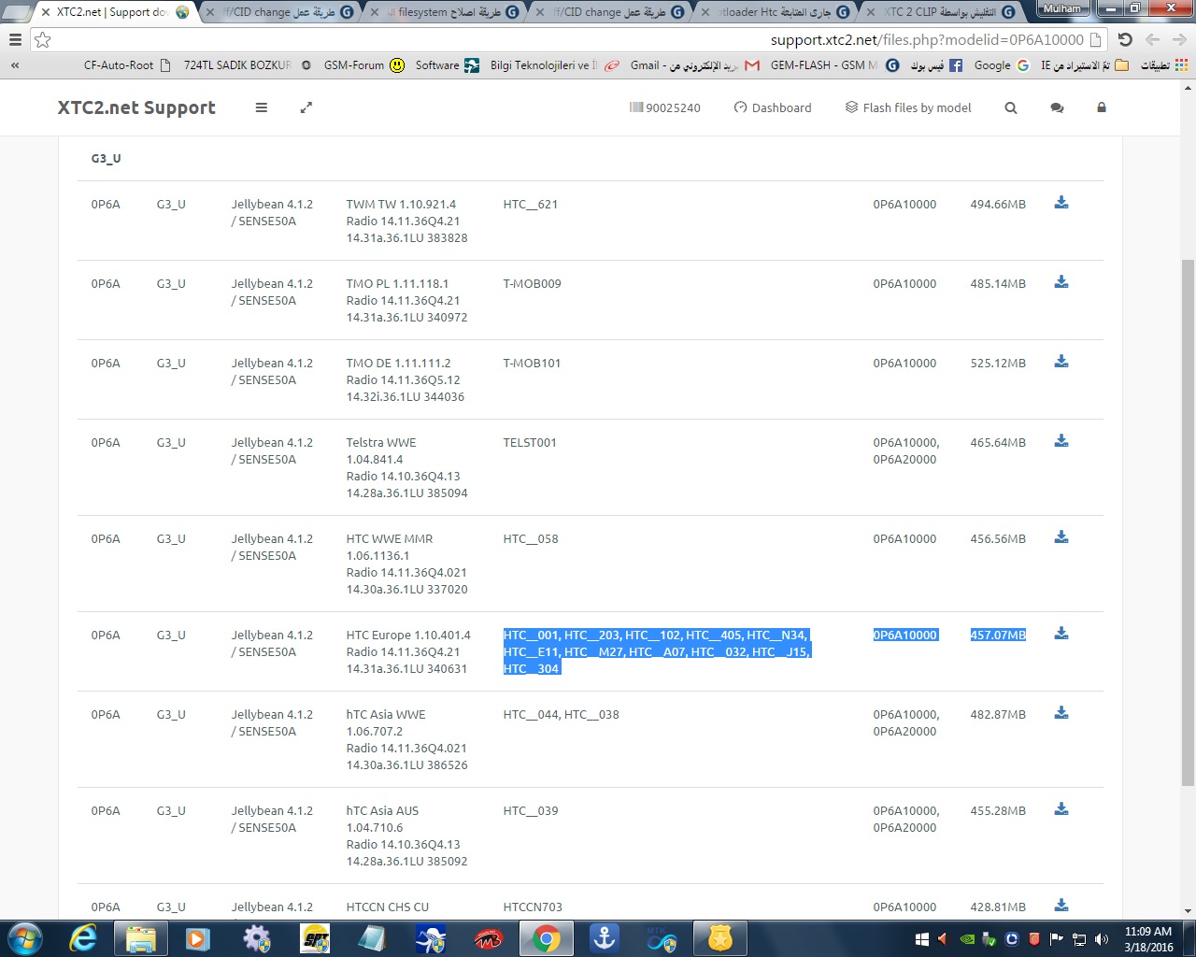The width and height of the screenshot is (1196, 957).
Task: Click the 525.12MB file size
Action: [x=998, y=363]
